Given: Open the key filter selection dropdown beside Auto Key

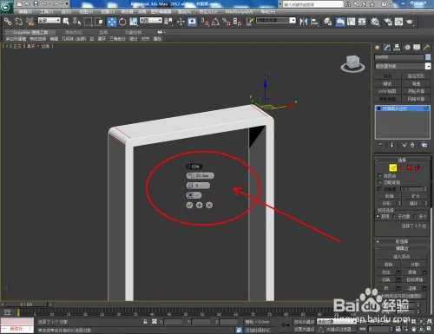Looking at the screenshot, I should point(336,322).
